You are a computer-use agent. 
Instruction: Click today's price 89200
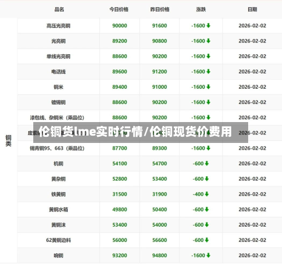tap(120, 41)
